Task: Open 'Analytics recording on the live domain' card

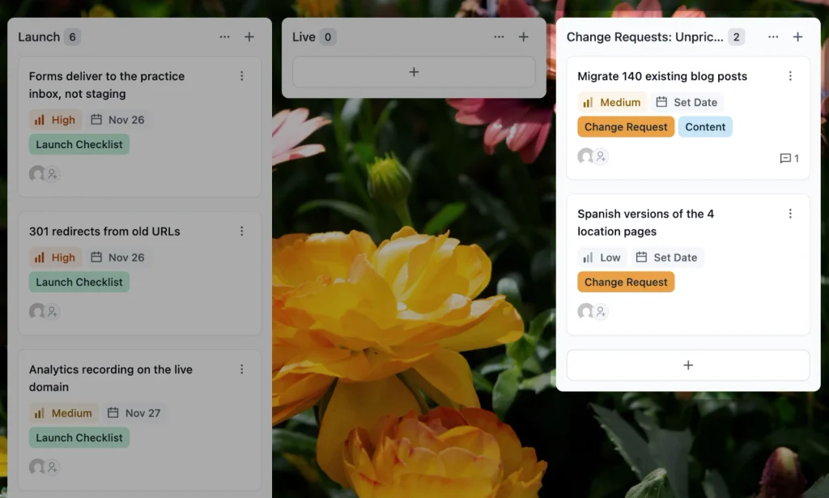Action: coord(110,378)
